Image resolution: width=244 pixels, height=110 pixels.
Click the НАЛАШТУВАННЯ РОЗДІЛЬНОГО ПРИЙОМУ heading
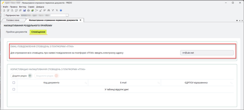coord(28,26)
